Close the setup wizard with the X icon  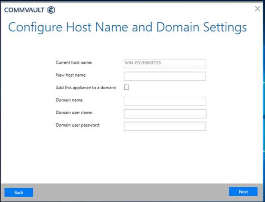(257, 9)
